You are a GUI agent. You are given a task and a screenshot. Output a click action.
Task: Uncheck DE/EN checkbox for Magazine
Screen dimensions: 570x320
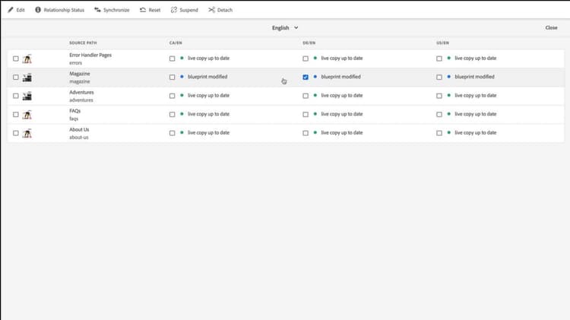pos(306,77)
